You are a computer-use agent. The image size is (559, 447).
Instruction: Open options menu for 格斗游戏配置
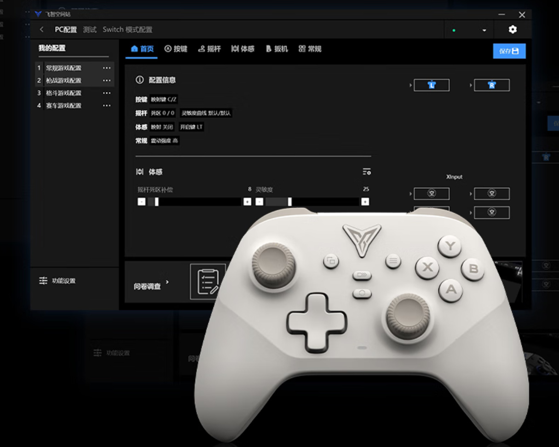click(x=107, y=93)
